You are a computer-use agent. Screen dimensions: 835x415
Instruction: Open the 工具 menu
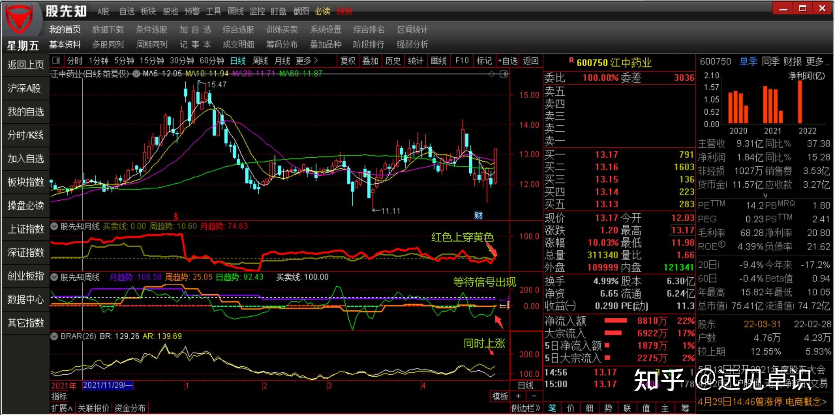[x=213, y=12]
